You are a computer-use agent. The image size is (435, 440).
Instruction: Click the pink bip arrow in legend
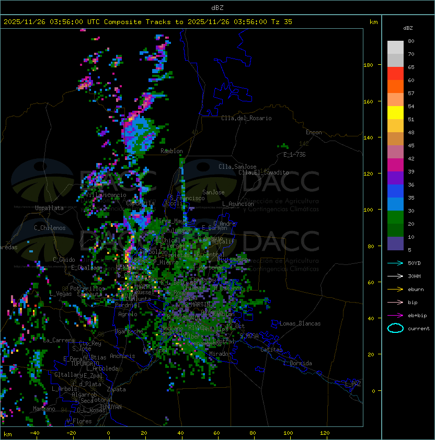coord(395,302)
